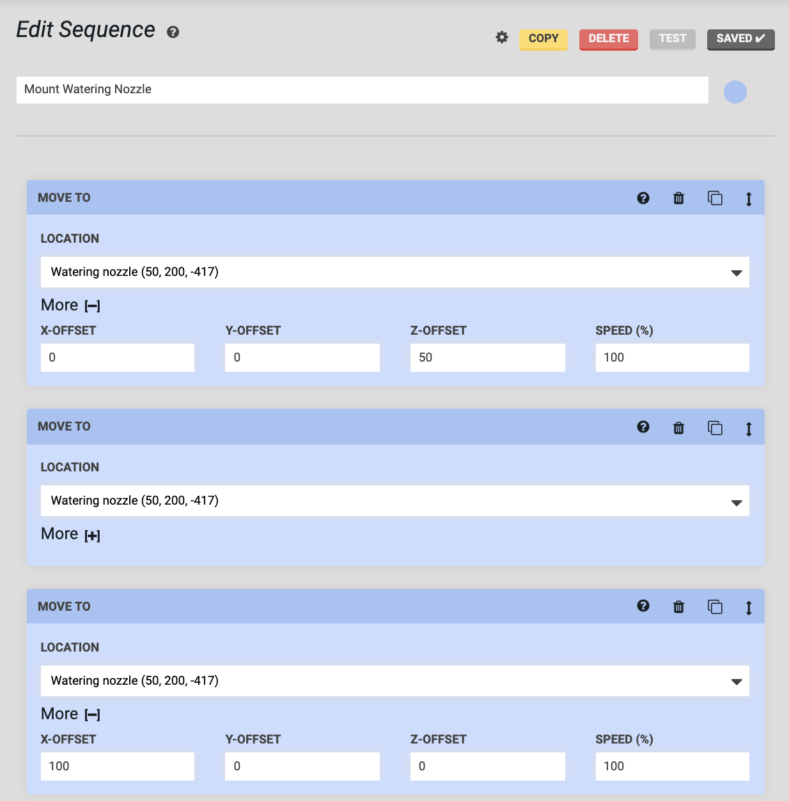Collapse More options in first Move To step

93,306
